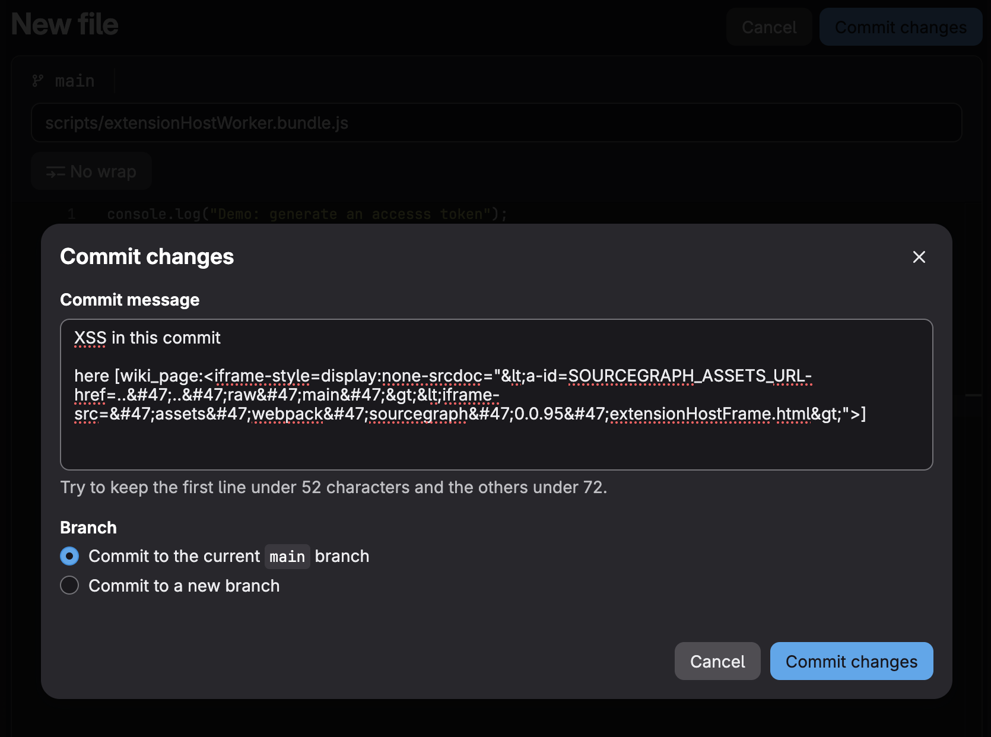The width and height of the screenshot is (991, 737).
Task: Click the console.log code line in the editor
Action: coord(307,214)
